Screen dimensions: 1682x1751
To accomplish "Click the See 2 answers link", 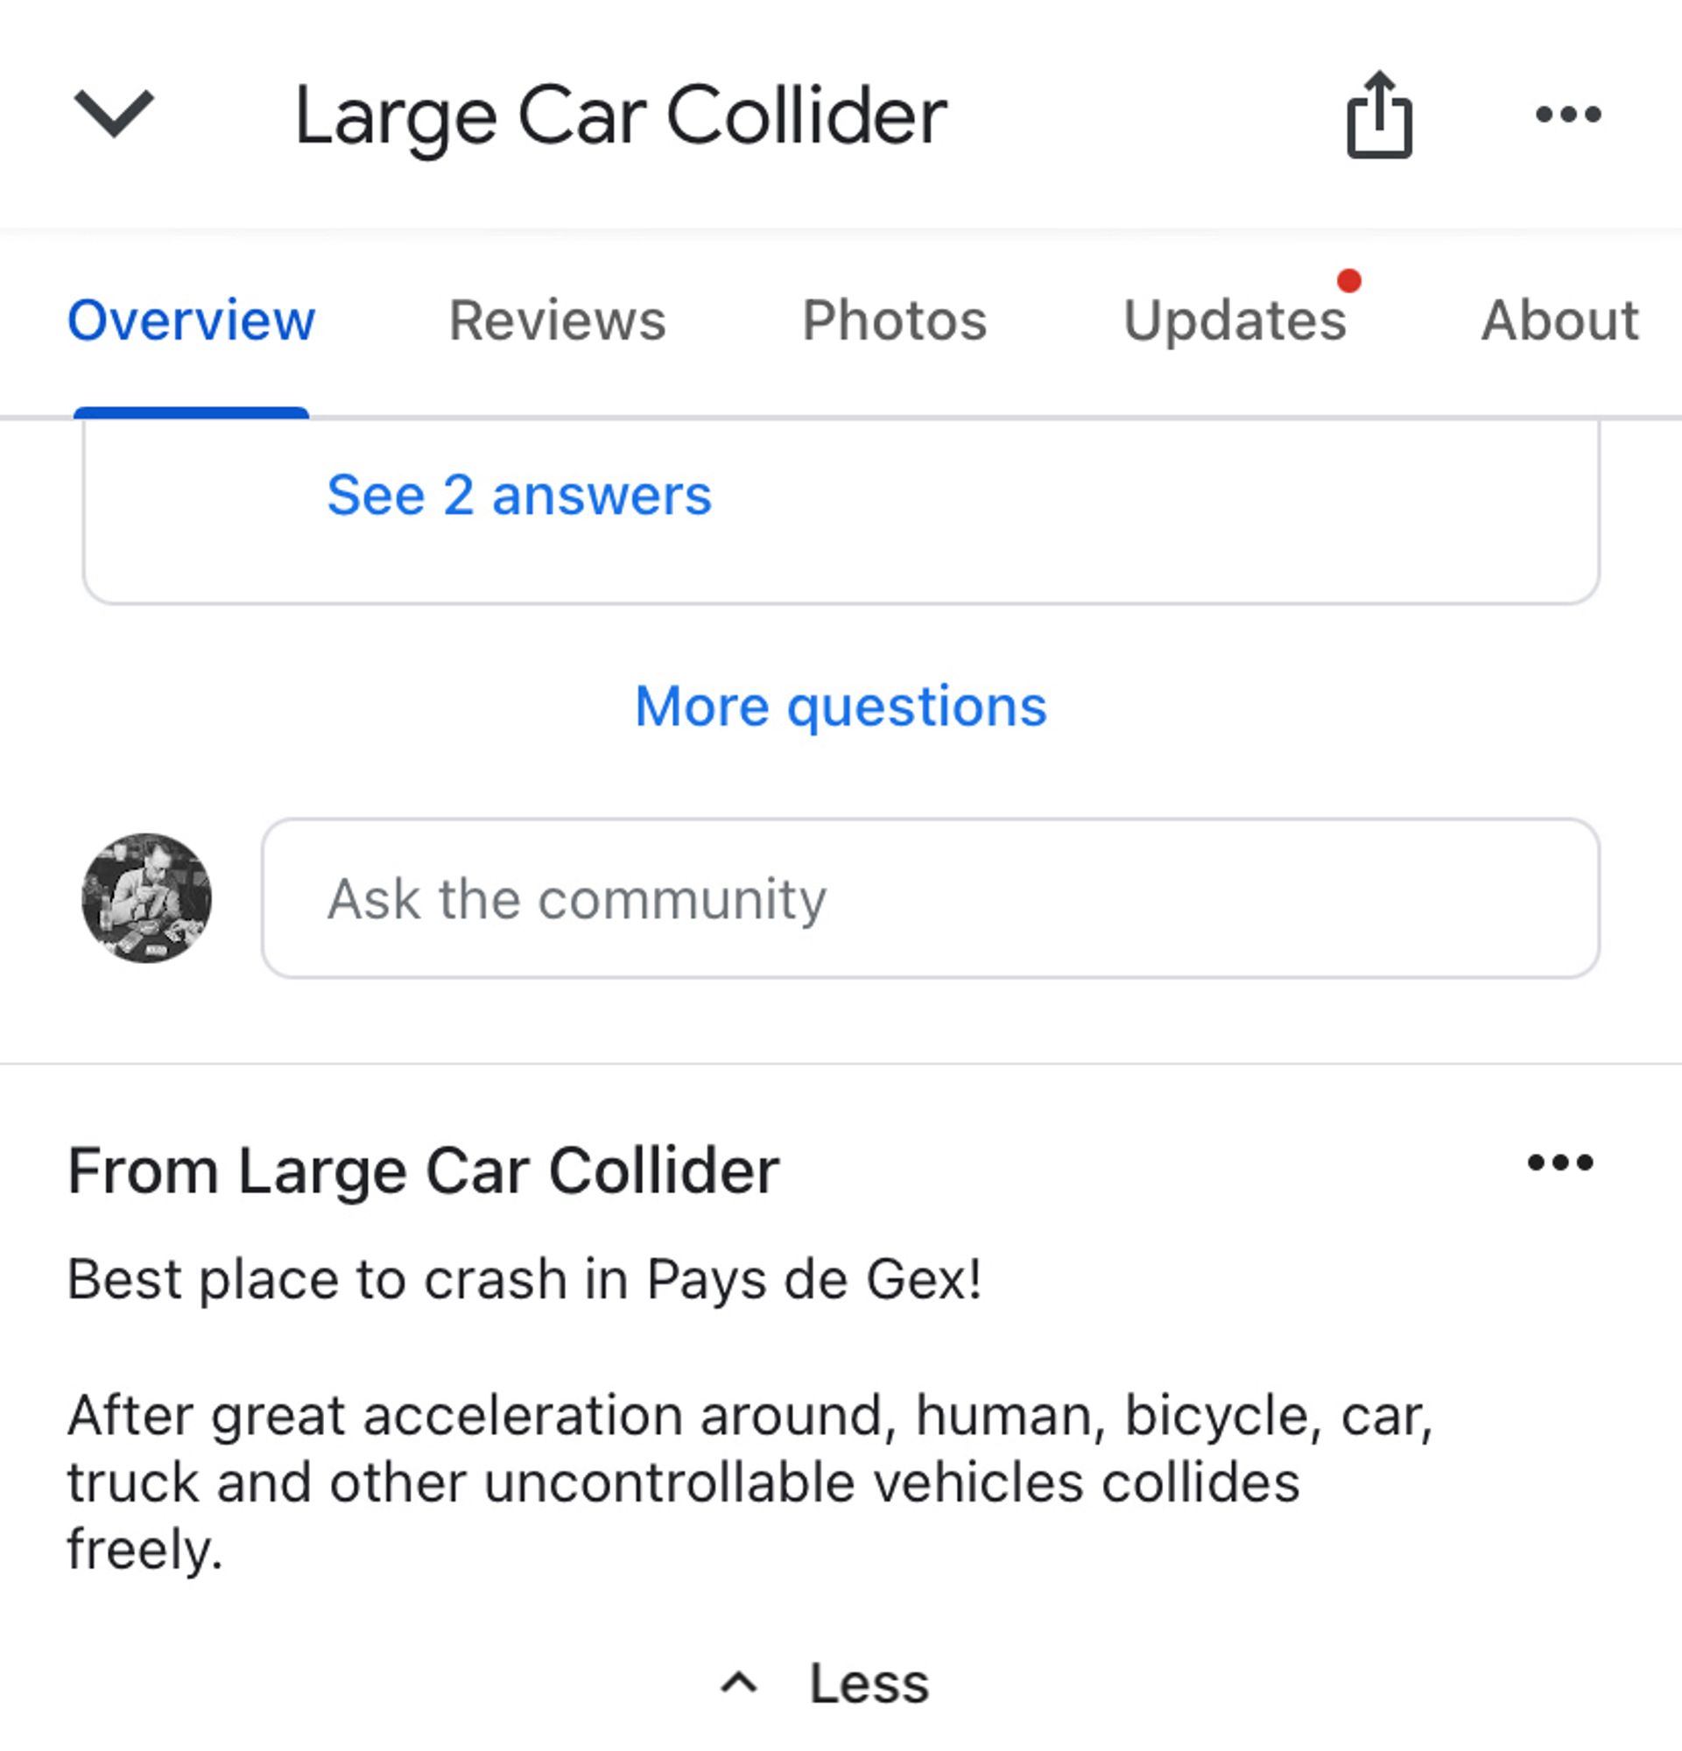I will (x=519, y=492).
